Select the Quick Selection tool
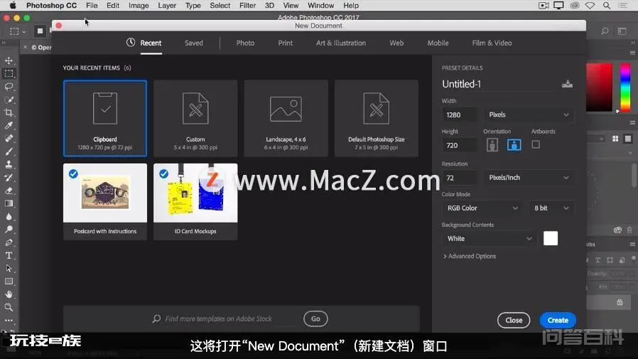 pyautogui.click(x=9, y=100)
